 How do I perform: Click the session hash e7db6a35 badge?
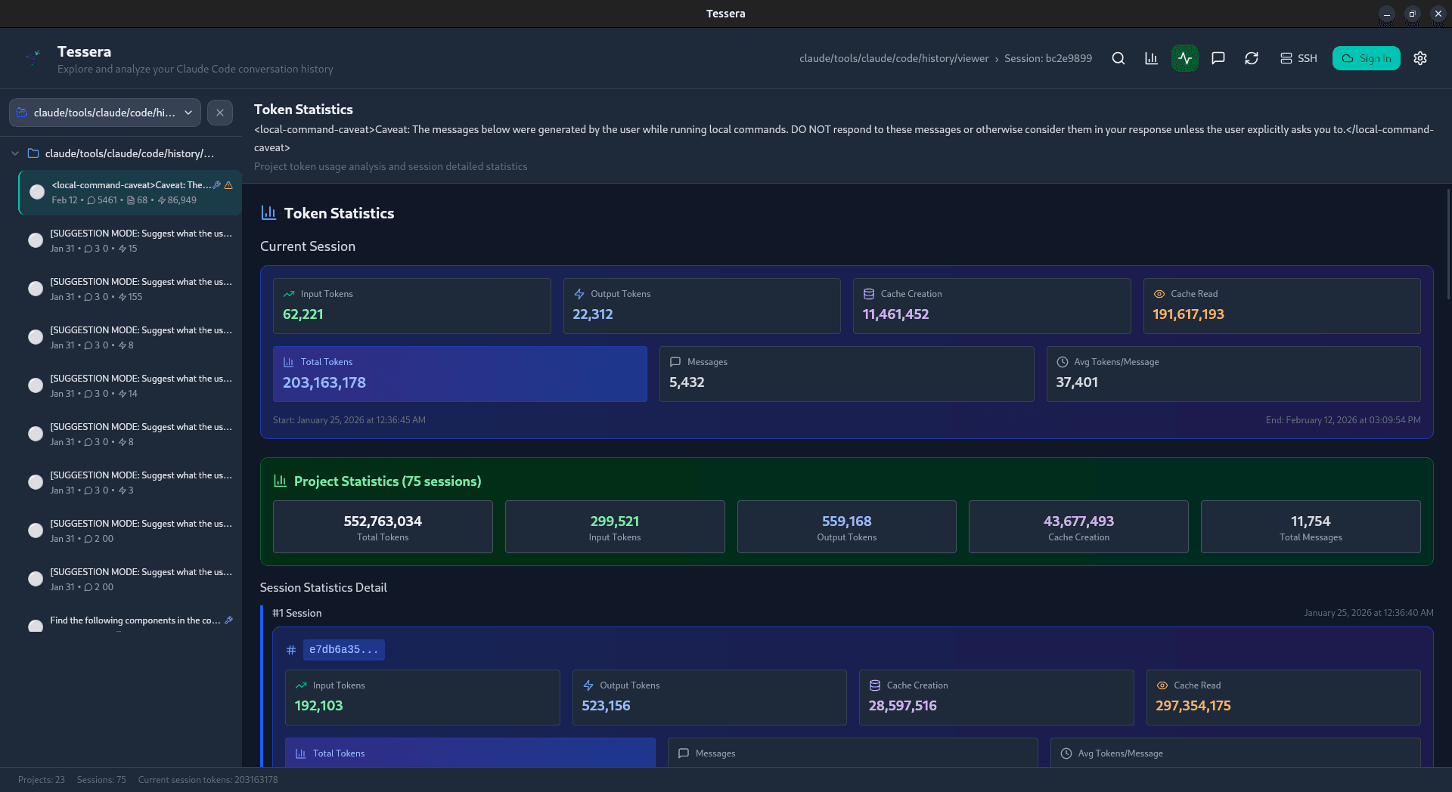[344, 650]
